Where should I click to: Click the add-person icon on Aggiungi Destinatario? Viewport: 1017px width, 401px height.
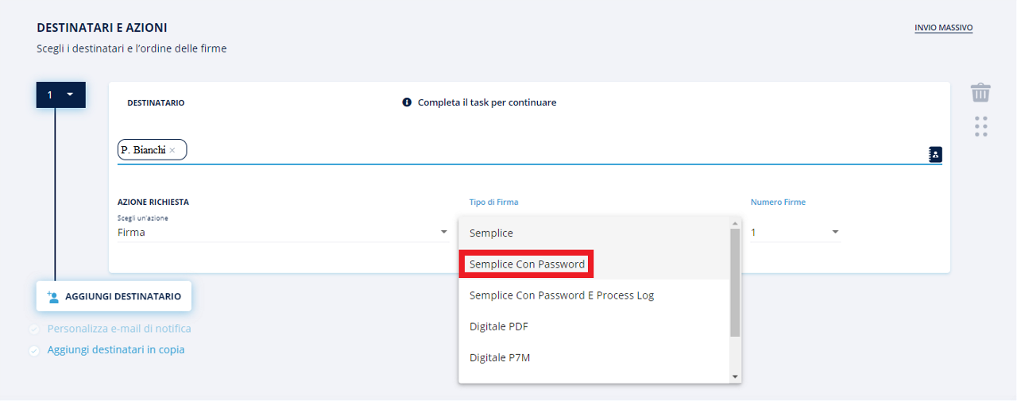point(53,296)
